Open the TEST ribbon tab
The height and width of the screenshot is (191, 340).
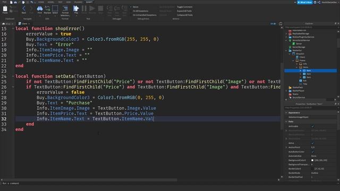coord(60,2)
